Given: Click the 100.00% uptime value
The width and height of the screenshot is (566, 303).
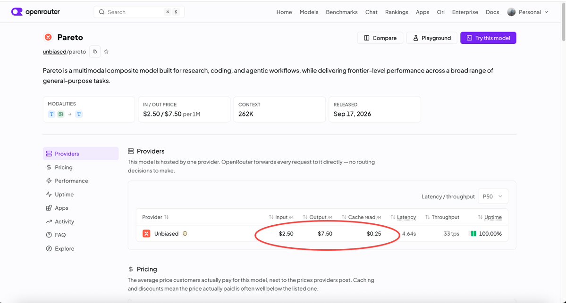Looking at the screenshot, I should point(490,233).
